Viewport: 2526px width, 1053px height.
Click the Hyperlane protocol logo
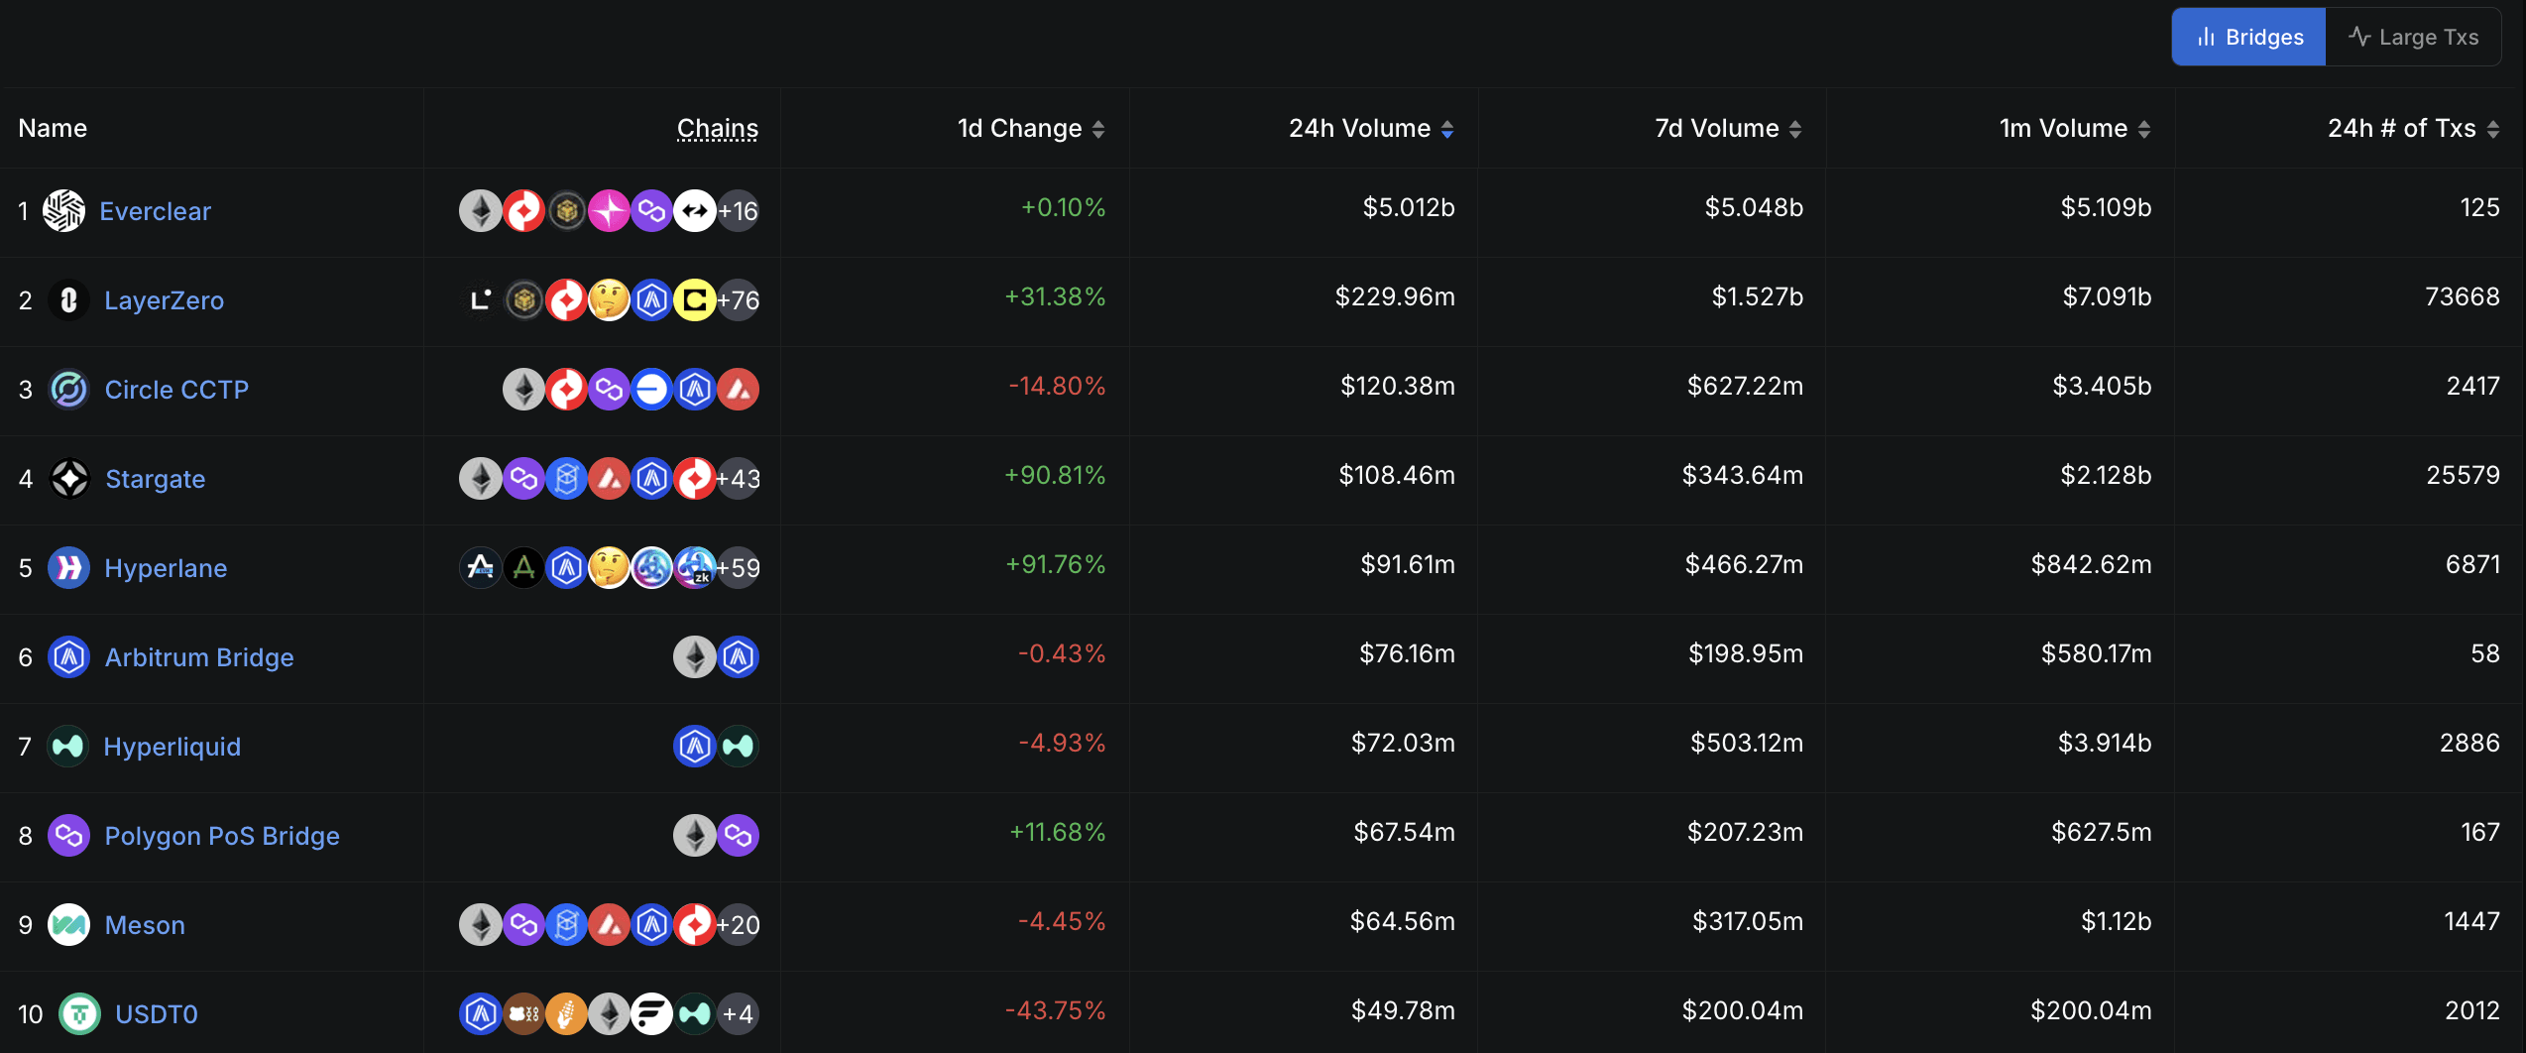68,567
